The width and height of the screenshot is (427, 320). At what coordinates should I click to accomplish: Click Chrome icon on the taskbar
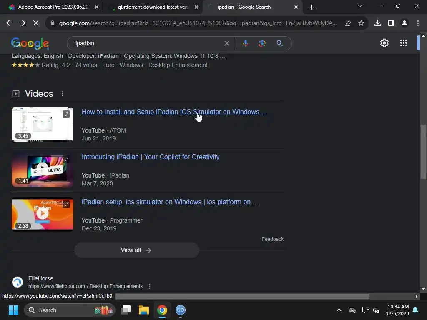click(162, 310)
